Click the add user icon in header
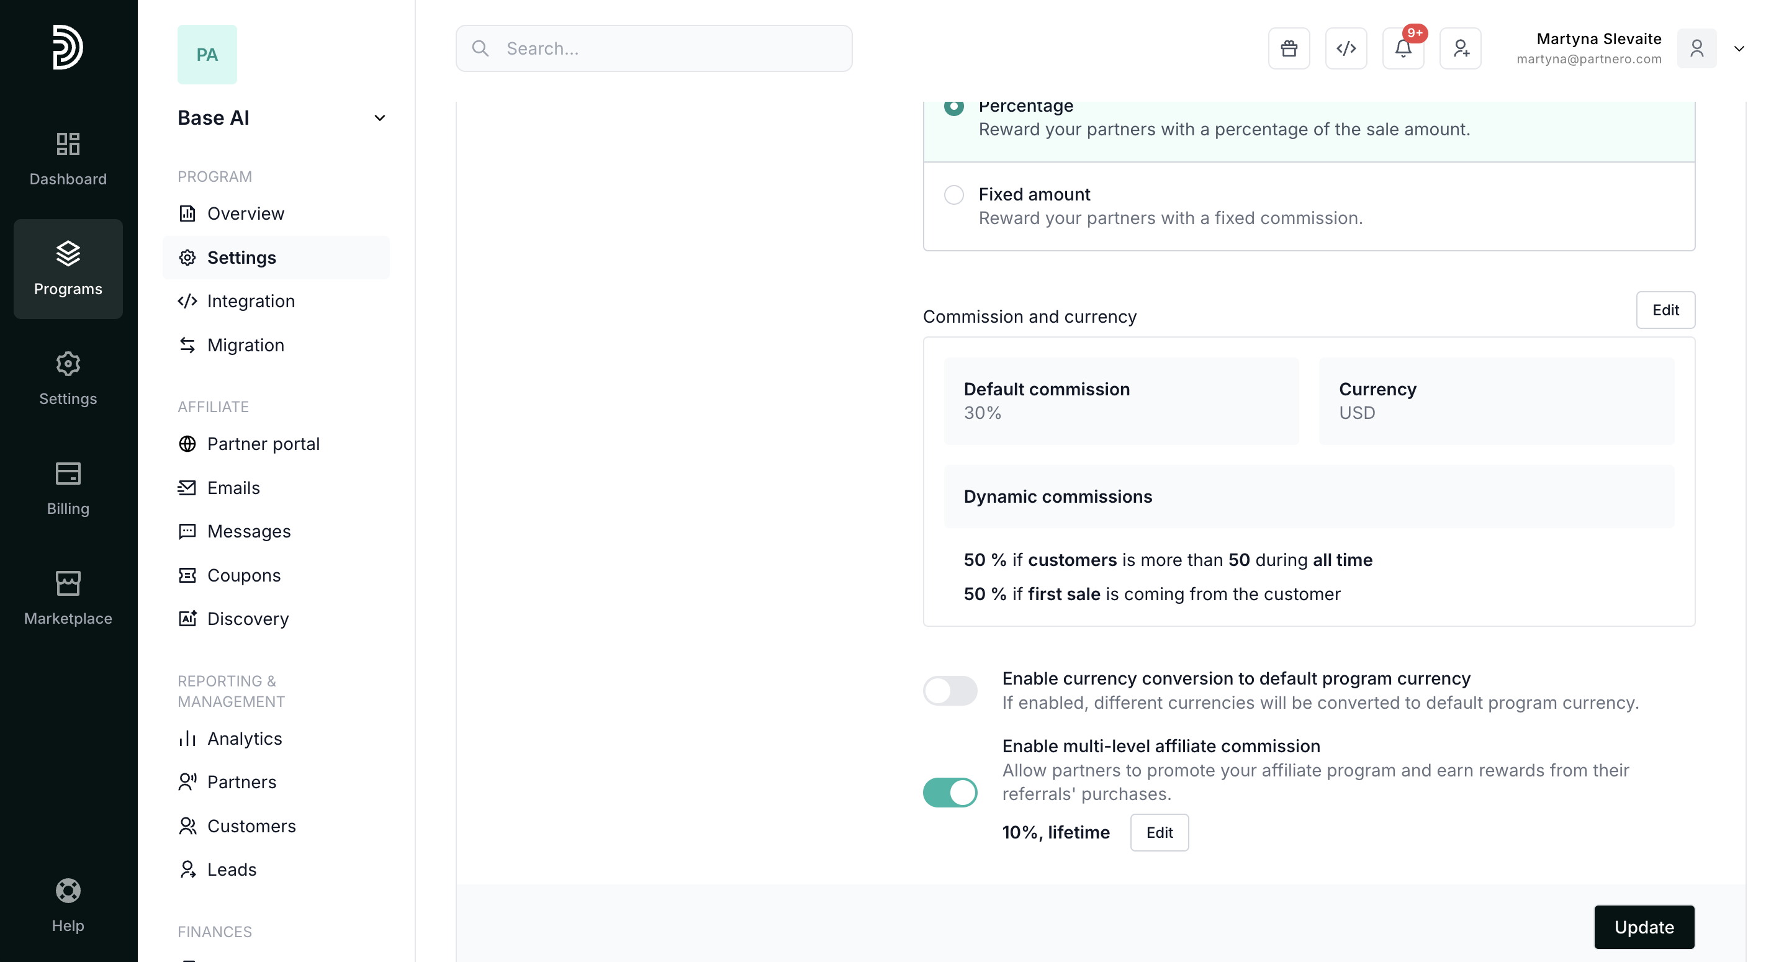 1460,48
